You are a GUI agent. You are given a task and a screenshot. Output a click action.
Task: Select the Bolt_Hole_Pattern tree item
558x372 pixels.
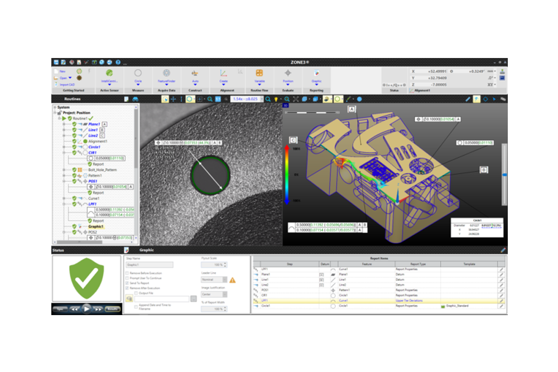[x=104, y=170]
